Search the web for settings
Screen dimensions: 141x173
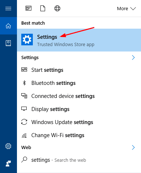coord(79,160)
